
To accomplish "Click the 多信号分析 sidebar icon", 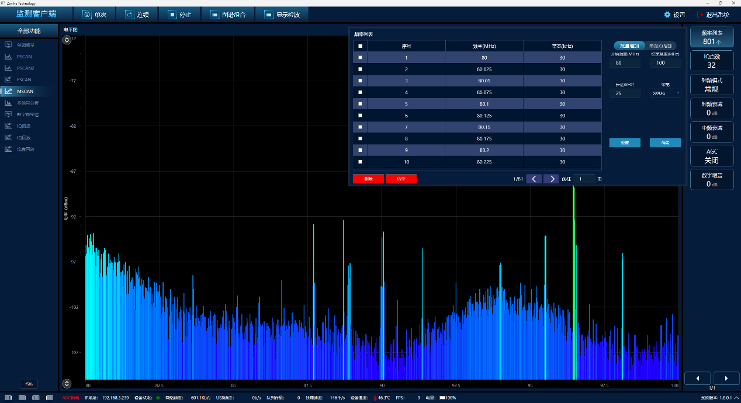I will (x=8, y=103).
